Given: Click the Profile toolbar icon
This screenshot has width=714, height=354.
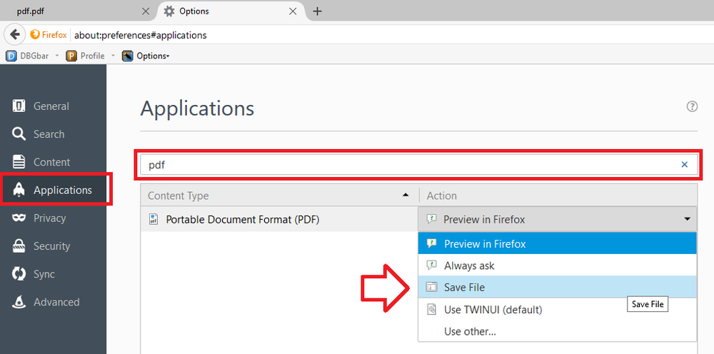Looking at the screenshot, I should pyautogui.click(x=71, y=56).
